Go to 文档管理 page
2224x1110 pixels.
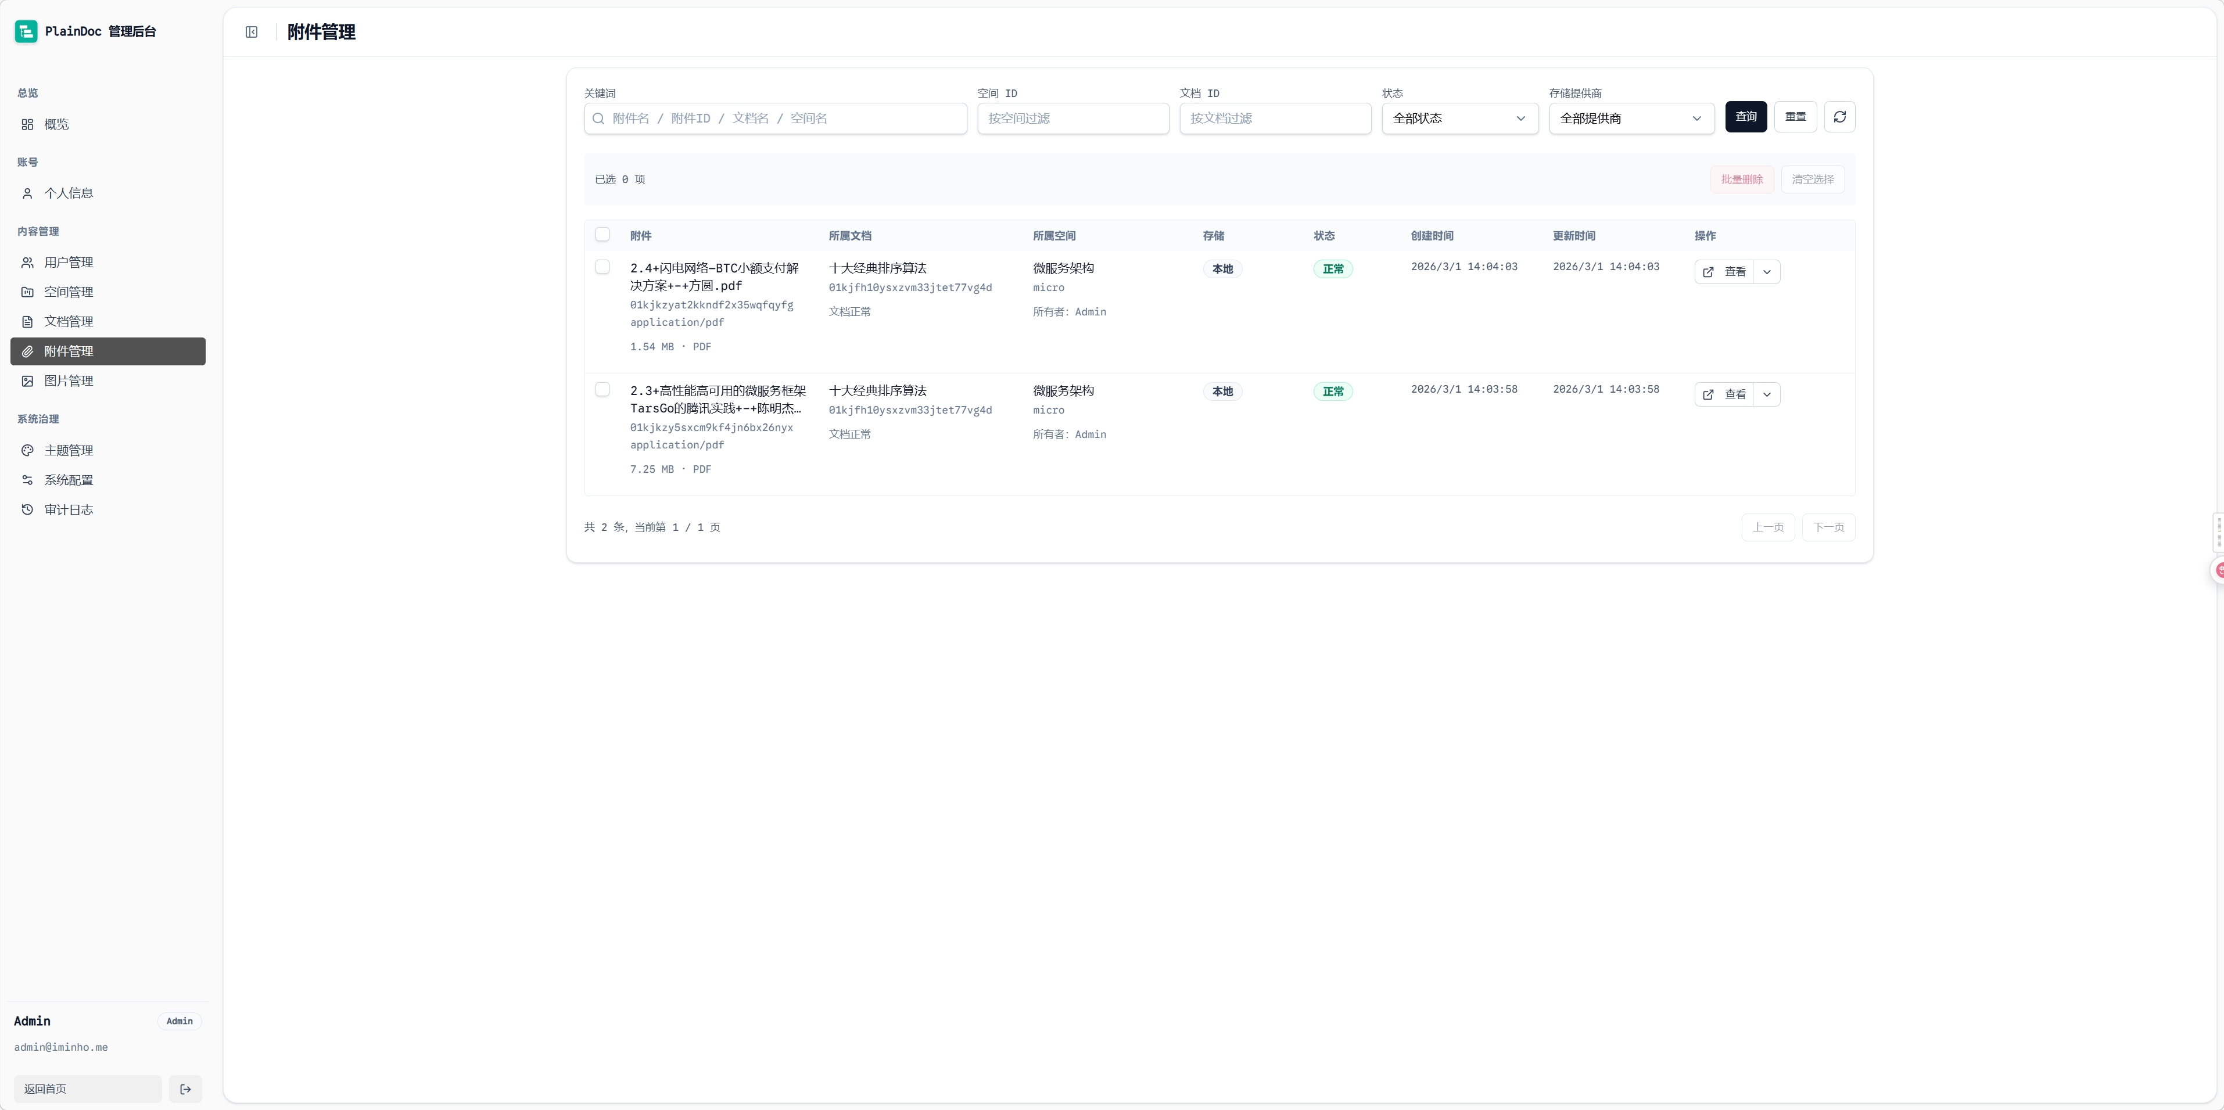[x=108, y=322]
